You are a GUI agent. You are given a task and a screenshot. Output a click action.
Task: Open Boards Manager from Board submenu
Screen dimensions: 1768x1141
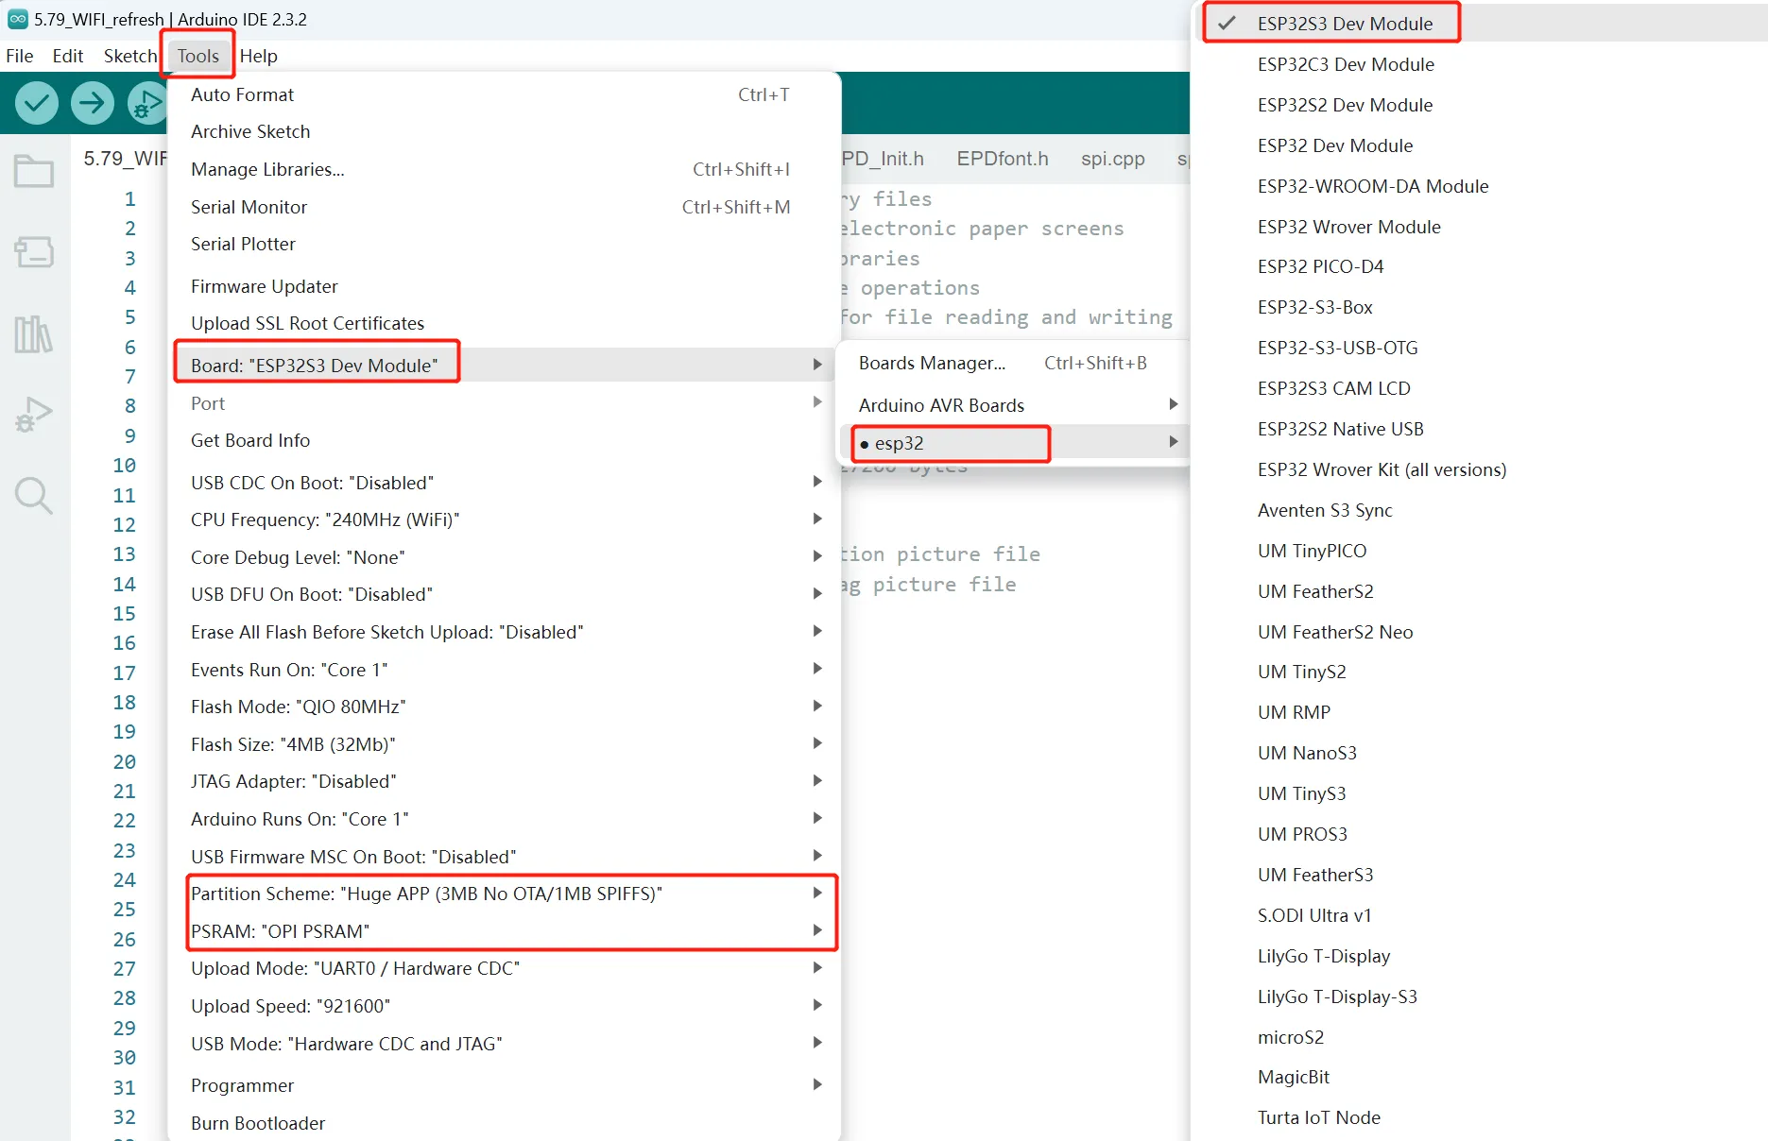point(1014,363)
